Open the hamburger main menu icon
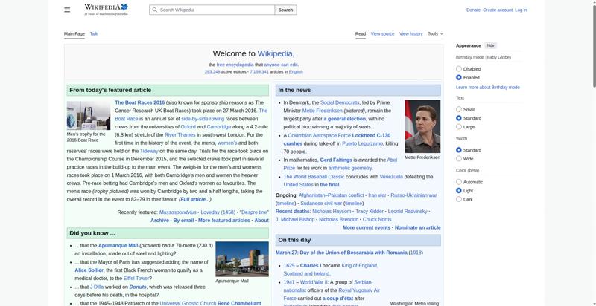 tap(67, 10)
